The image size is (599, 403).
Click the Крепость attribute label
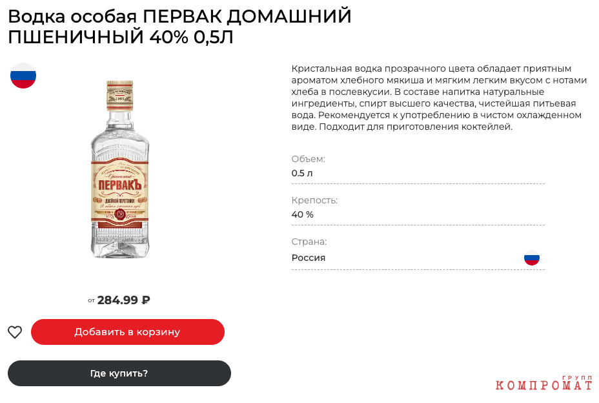coord(314,200)
